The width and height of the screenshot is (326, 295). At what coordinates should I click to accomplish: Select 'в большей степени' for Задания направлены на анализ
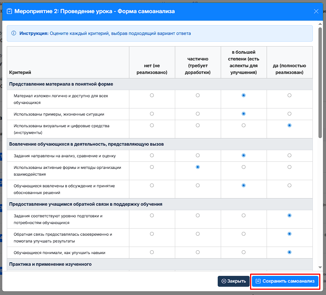point(243,155)
